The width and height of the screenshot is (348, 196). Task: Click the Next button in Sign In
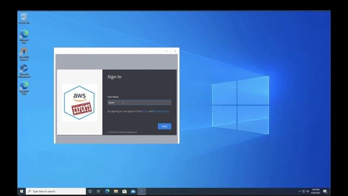164,126
